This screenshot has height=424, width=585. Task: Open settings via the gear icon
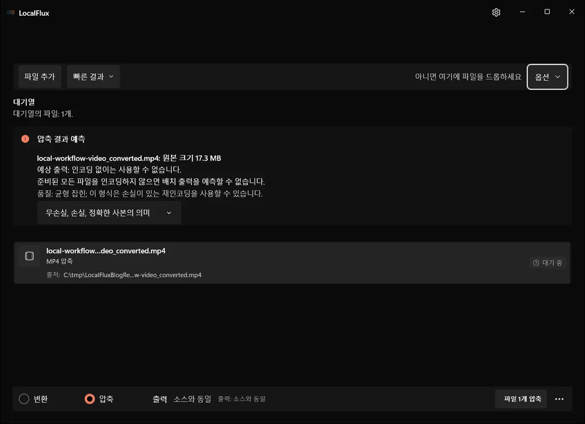coord(496,13)
